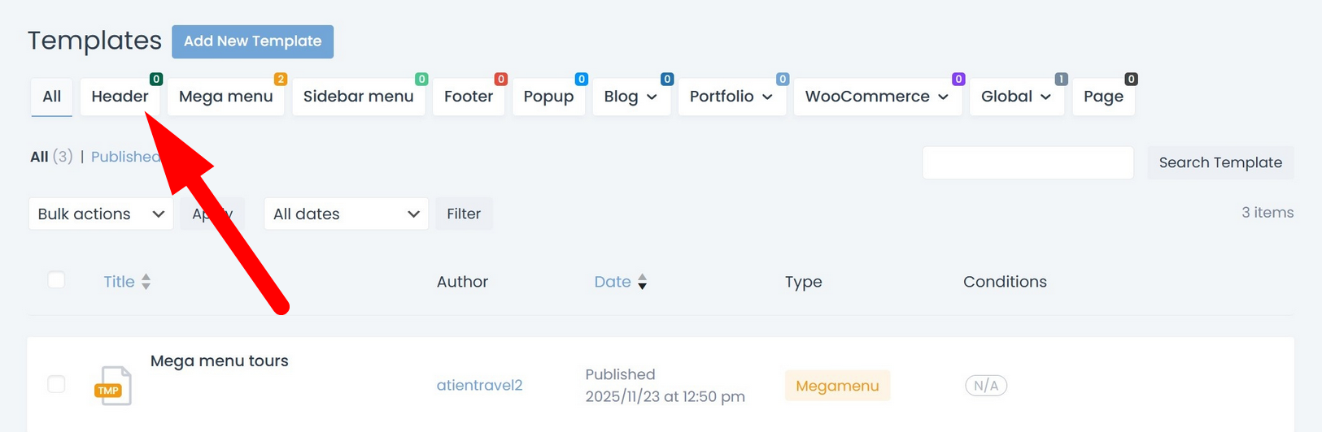Select the Mega menu tours row checkbox
This screenshot has width=1322, height=432.
pyautogui.click(x=56, y=384)
